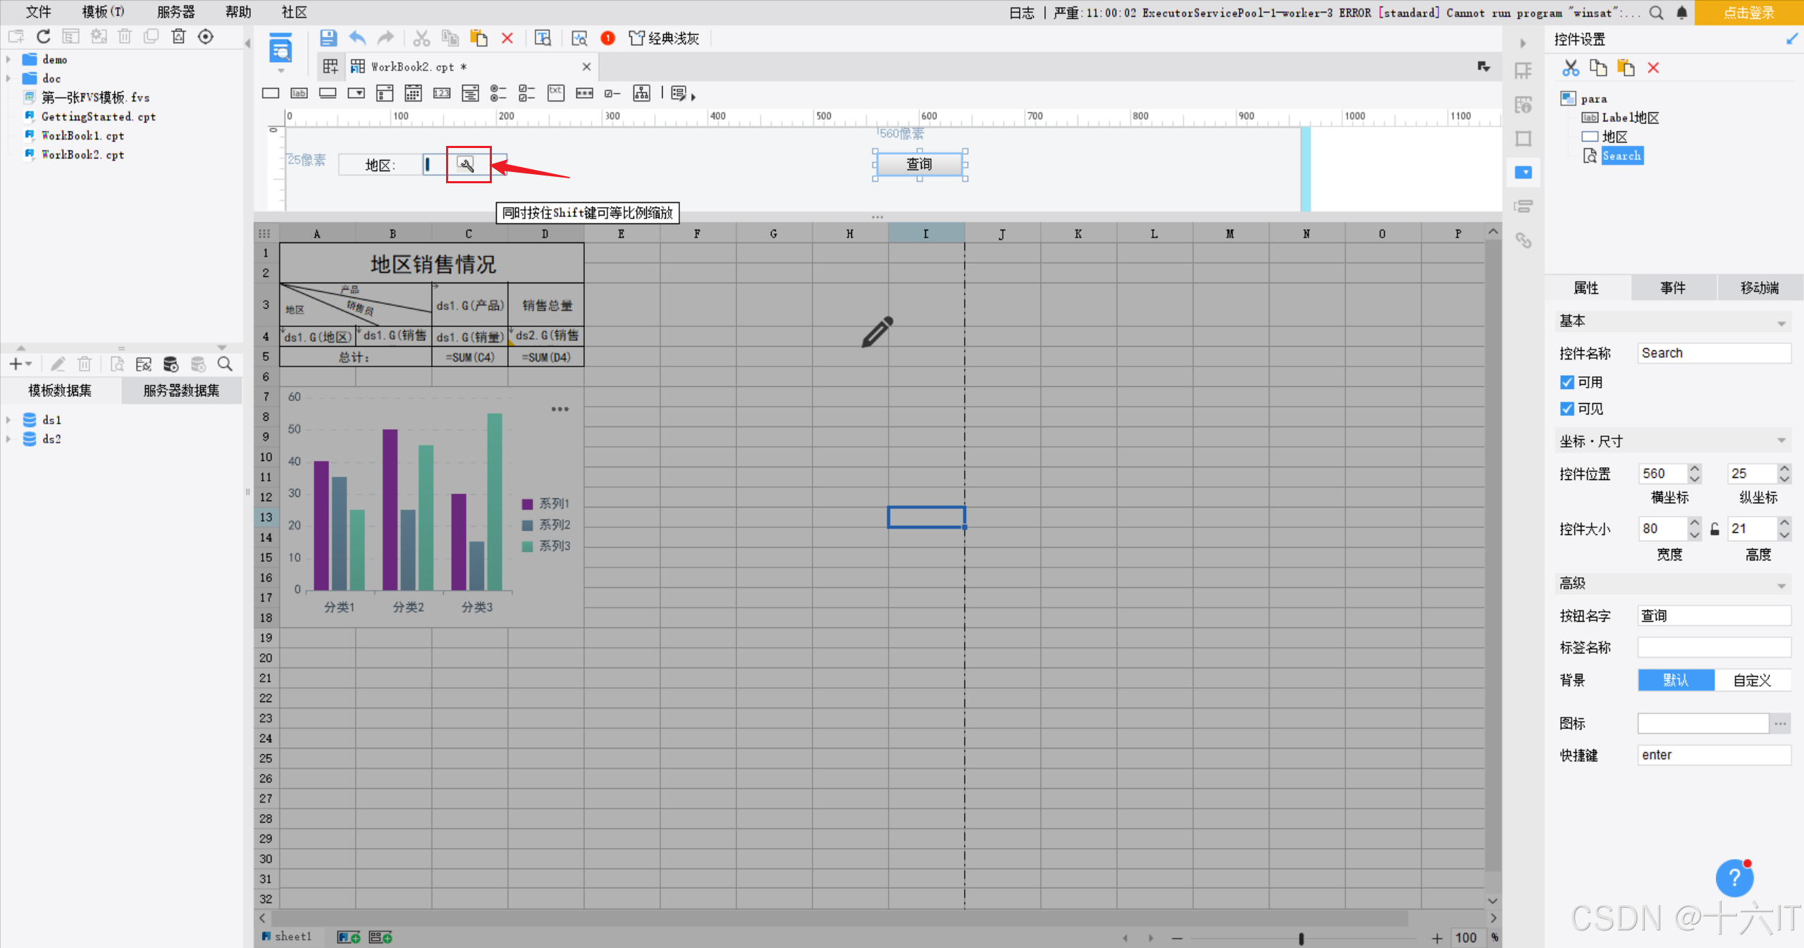The width and height of the screenshot is (1804, 948).
Task: Expand the demo folder
Action: [8, 59]
